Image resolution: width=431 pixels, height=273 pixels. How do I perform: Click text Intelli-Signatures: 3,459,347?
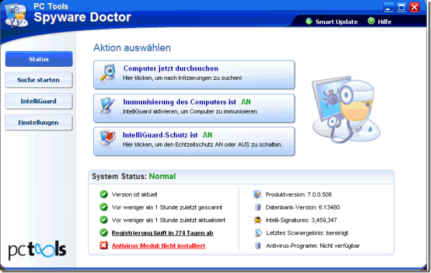pyautogui.click(x=301, y=220)
